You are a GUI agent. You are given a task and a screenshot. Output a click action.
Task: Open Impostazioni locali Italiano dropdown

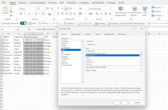pyautogui.click(x=141, y=70)
